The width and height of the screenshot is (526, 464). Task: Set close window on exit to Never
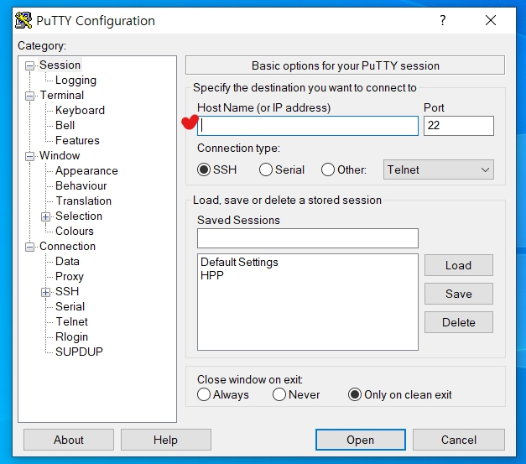click(x=279, y=394)
